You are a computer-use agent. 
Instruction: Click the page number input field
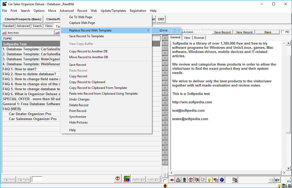tap(37, 179)
